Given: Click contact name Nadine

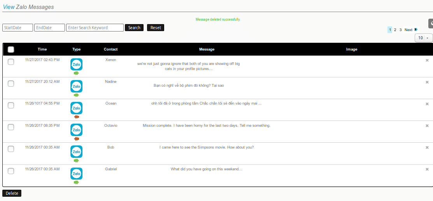Looking at the screenshot, I should [x=111, y=81].
